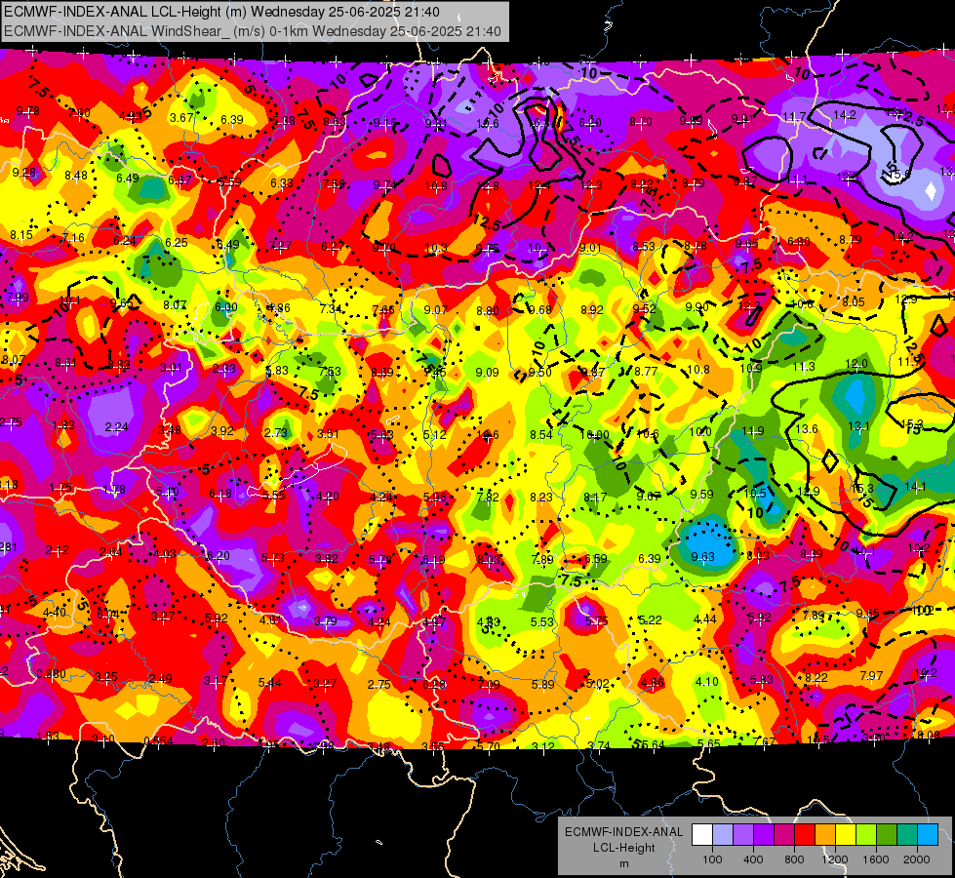Click the grid value 12.0

coord(856,364)
